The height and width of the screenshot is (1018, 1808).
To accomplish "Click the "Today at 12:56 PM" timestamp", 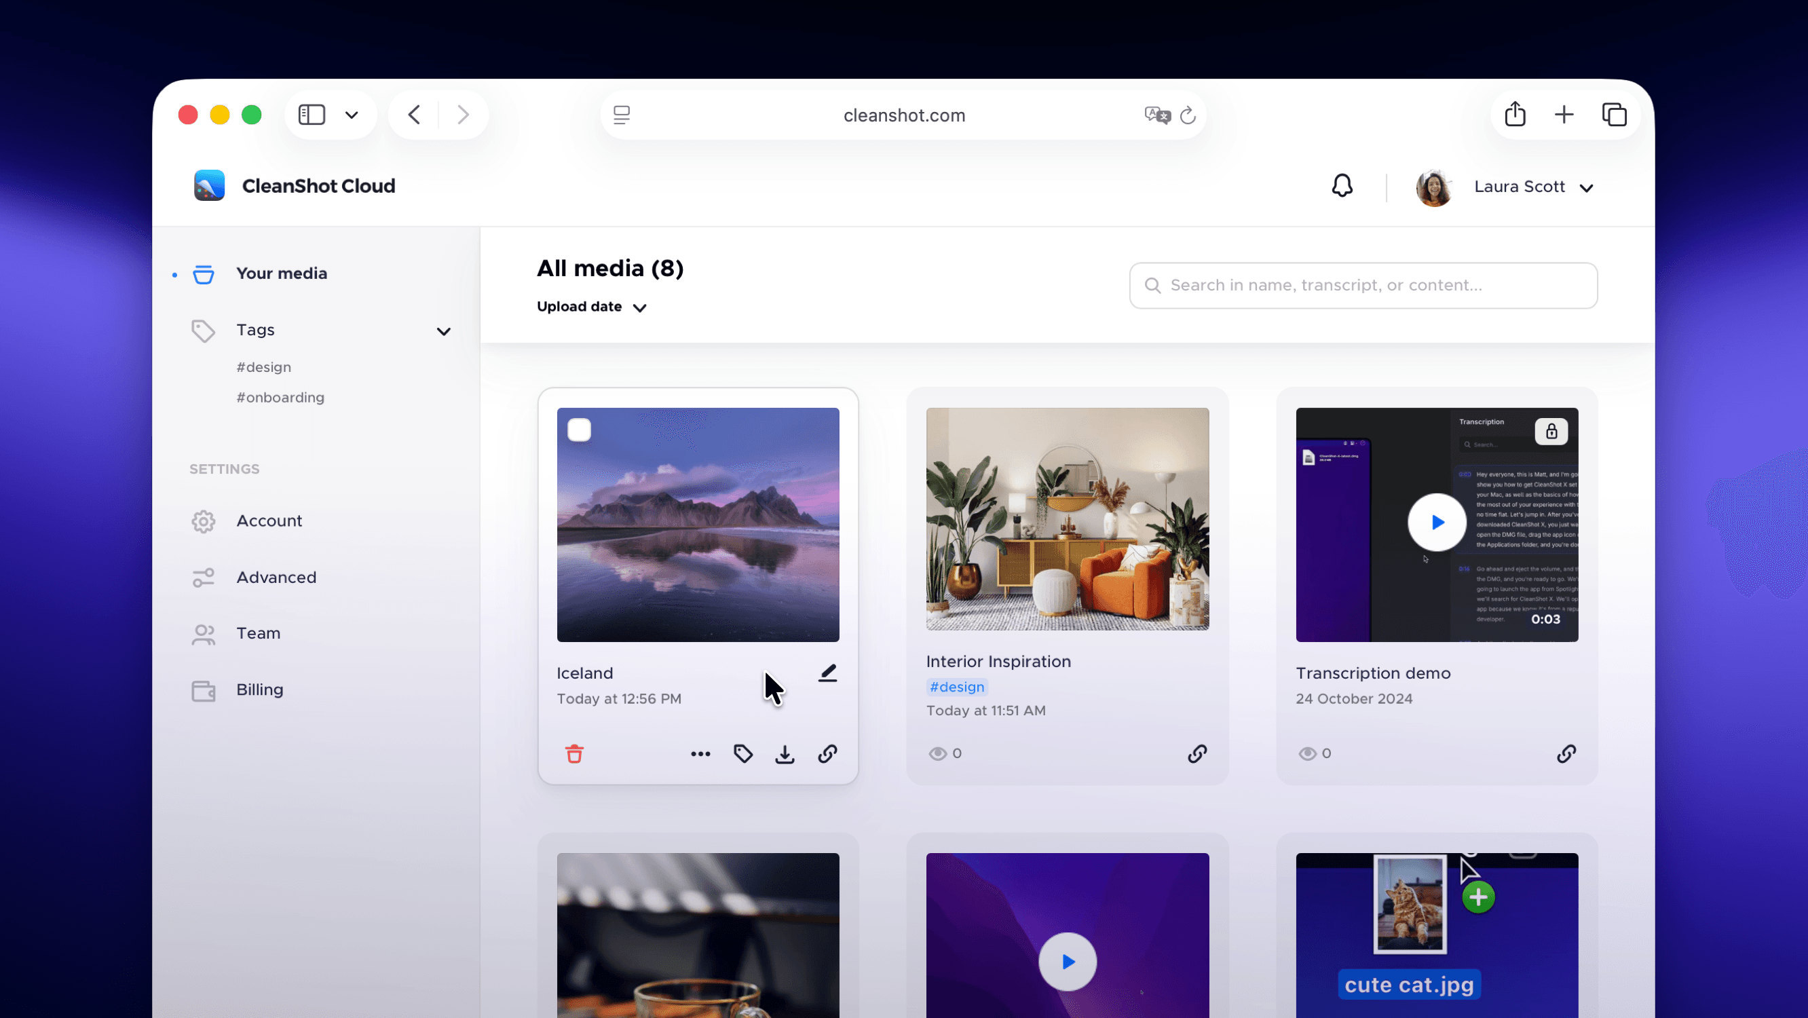I will click(x=618, y=698).
